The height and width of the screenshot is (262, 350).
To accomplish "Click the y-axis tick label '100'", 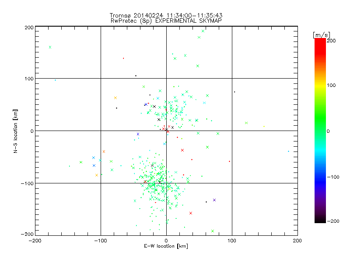I will point(29,79).
